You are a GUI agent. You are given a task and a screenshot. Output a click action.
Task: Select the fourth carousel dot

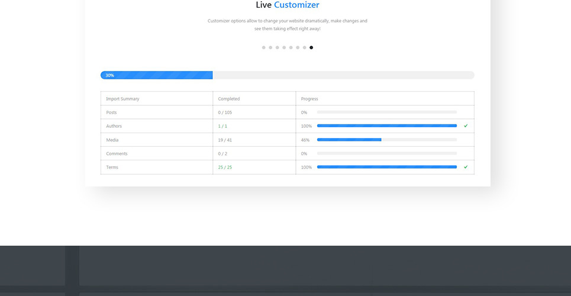coord(284,47)
